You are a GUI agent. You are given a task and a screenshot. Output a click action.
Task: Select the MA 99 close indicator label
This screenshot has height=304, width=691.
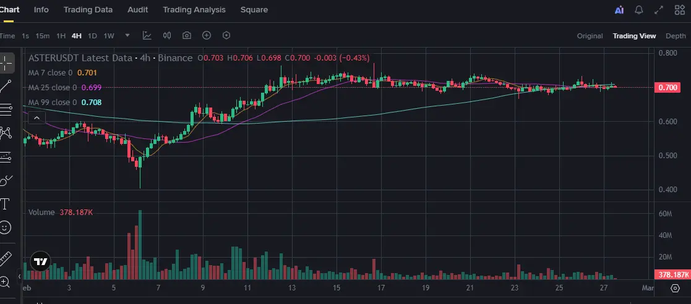(x=53, y=103)
